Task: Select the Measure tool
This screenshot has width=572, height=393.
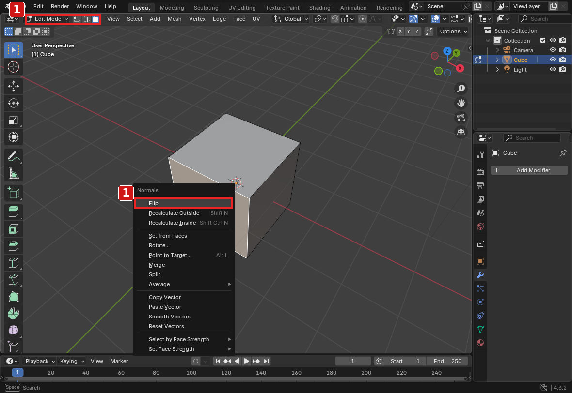Action: pyautogui.click(x=14, y=174)
